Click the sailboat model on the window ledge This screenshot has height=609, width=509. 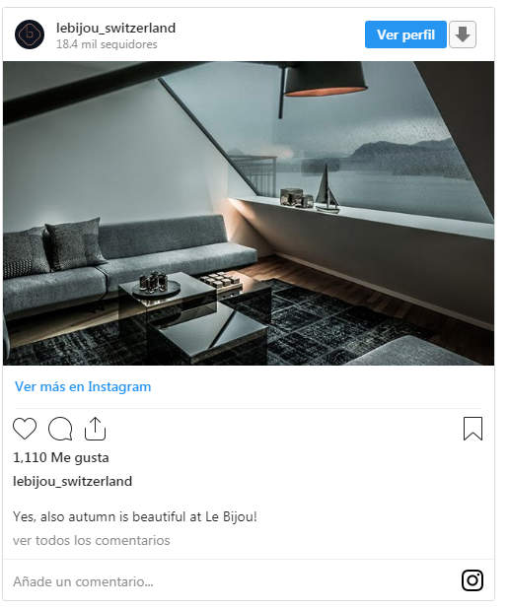pyautogui.click(x=327, y=189)
